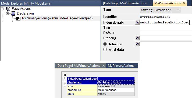Select the Definition radio button
This screenshot has width=192, height=98.
[105, 44]
